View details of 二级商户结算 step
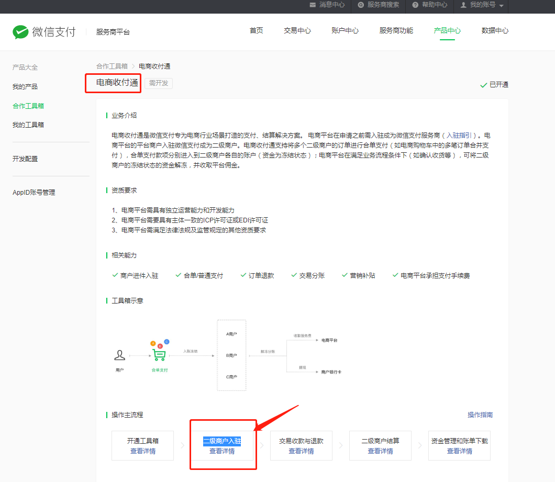 pos(380,451)
